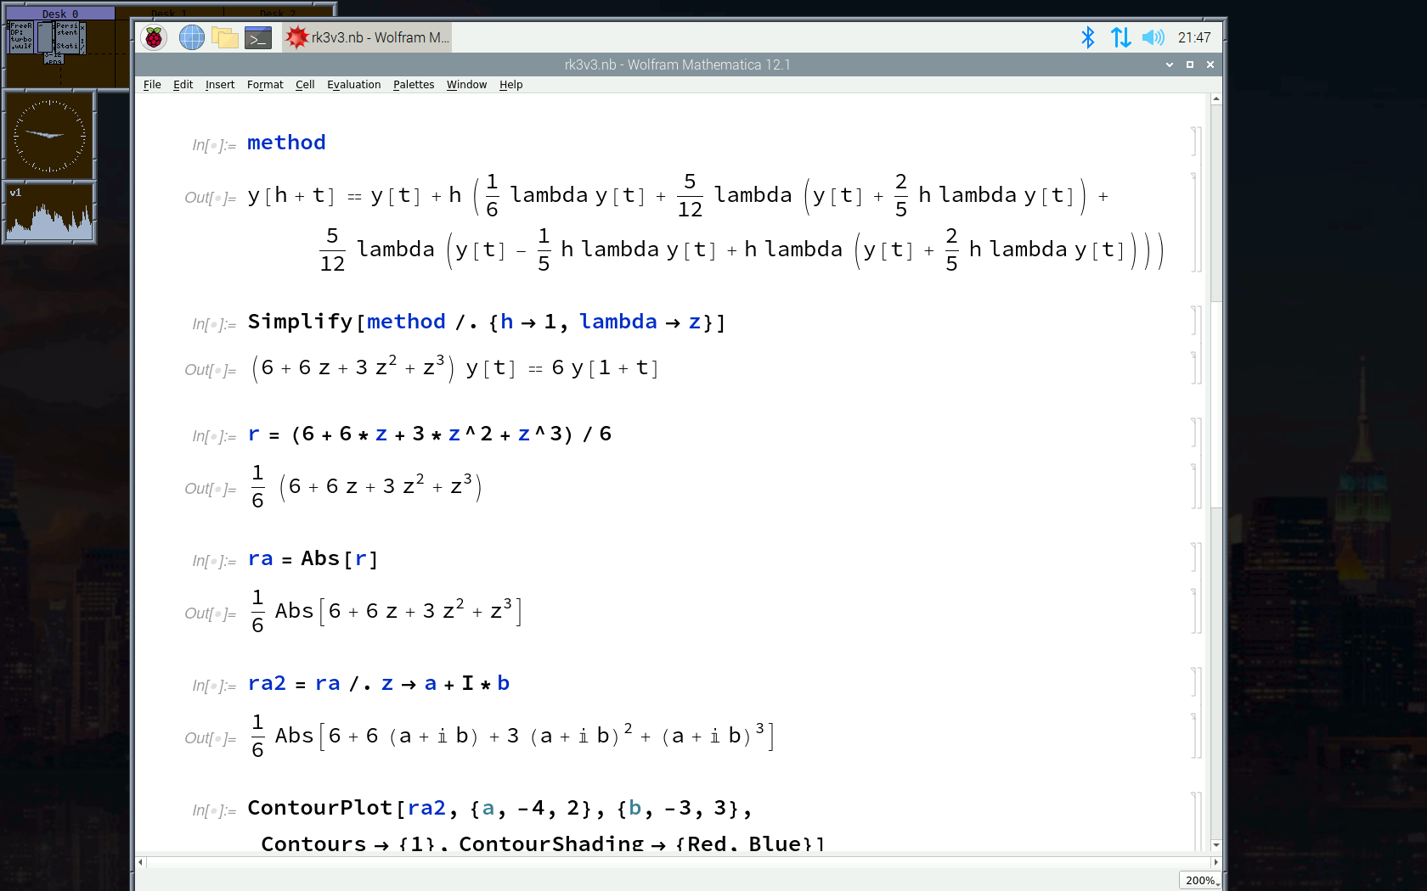1427x891 pixels.
Task: Open the 200% magnification dropdown
Action: (x=1201, y=881)
